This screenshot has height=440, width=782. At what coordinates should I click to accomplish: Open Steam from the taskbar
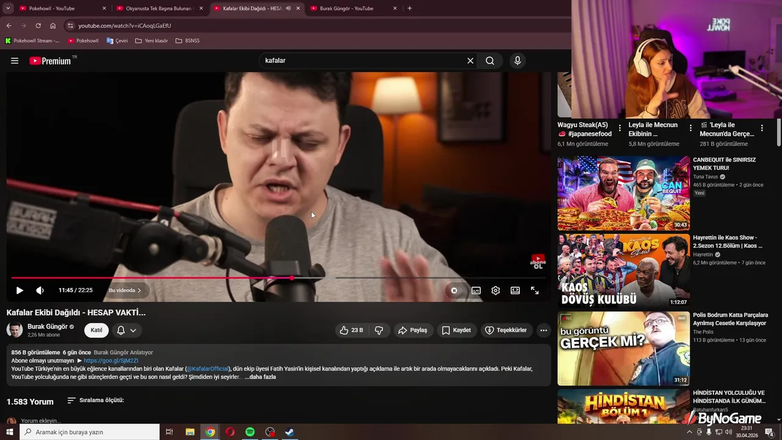(290, 432)
